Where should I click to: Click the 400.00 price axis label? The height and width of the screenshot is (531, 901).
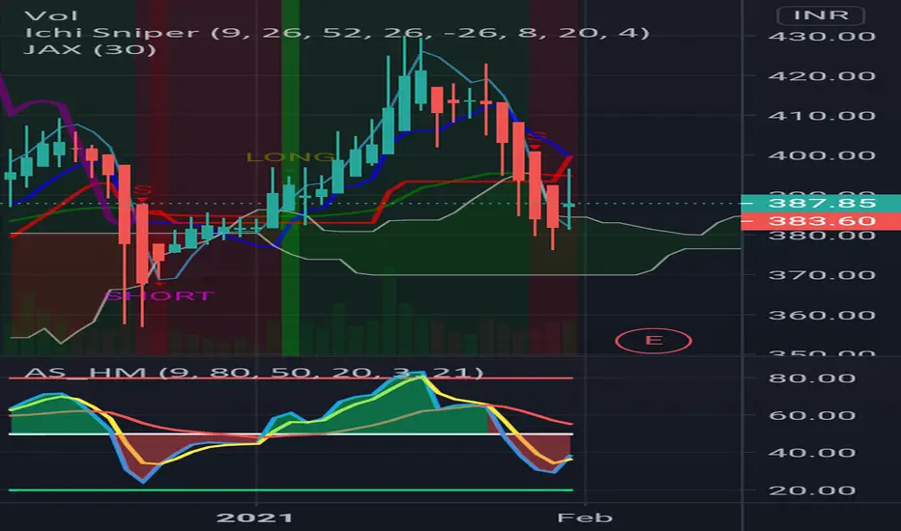(822, 155)
